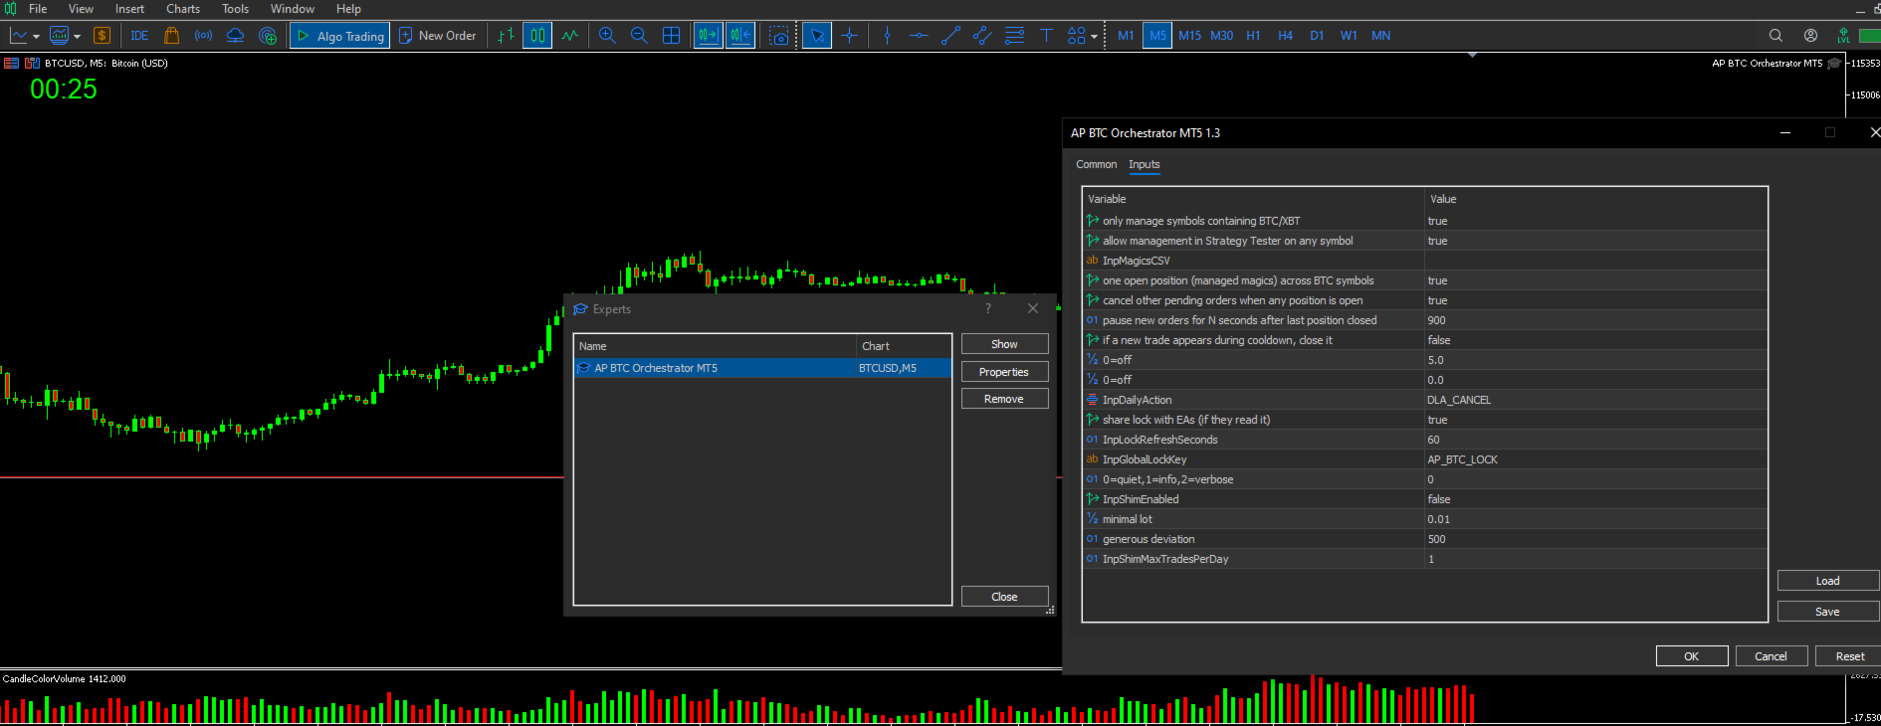Switch to M1 timeframe
1881x726 pixels.
tap(1126, 36)
